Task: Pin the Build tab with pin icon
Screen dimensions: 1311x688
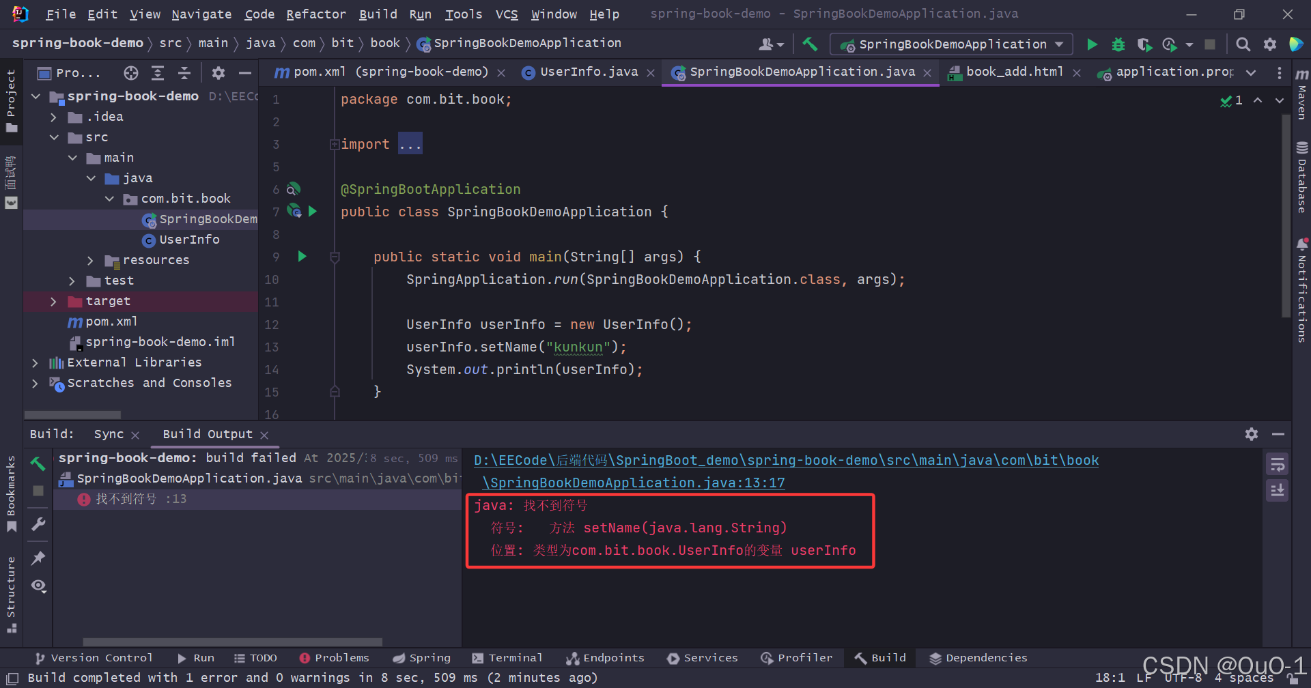Action: (x=38, y=558)
